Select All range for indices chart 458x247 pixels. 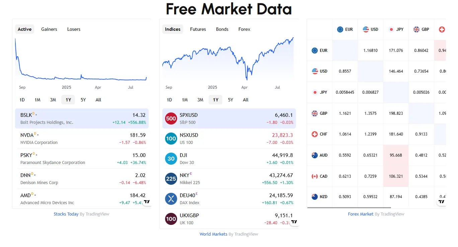click(x=246, y=100)
